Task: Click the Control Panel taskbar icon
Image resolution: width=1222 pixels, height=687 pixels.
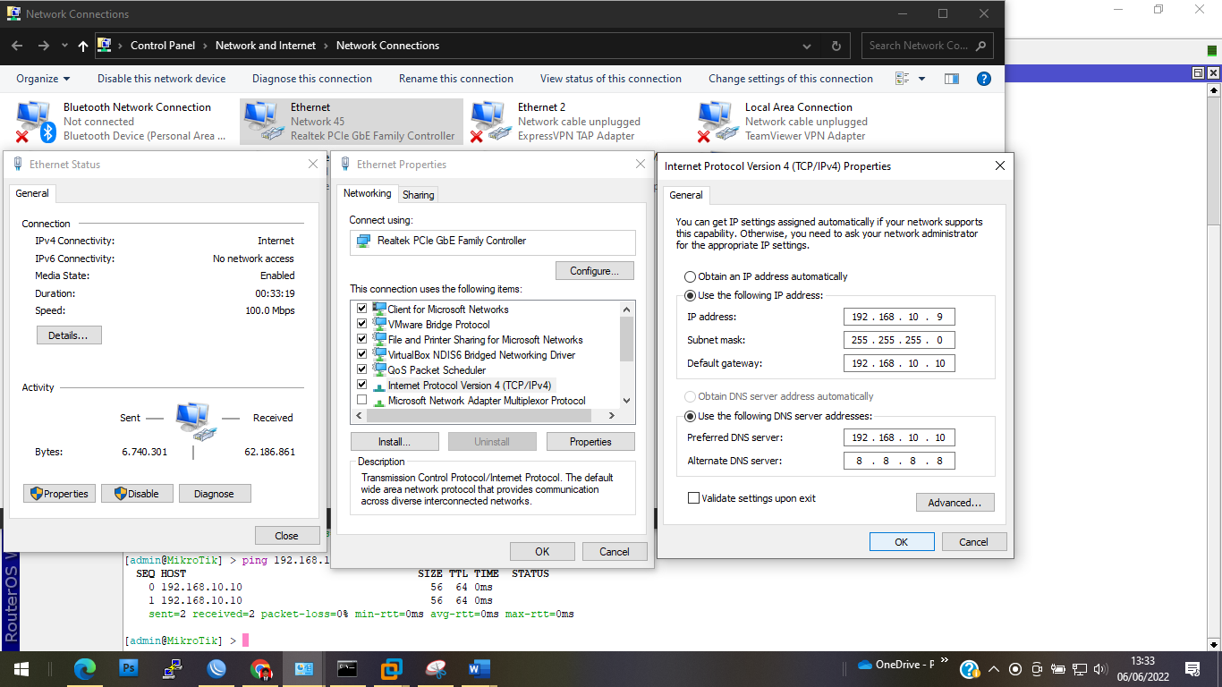Action: [304, 669]
